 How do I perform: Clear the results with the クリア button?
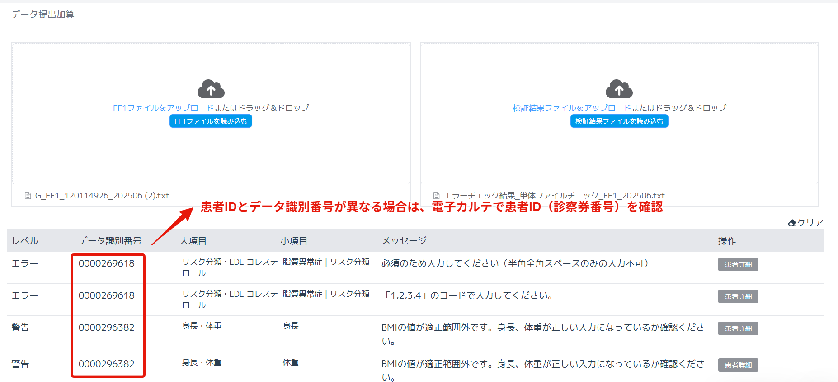pos(805,222)
